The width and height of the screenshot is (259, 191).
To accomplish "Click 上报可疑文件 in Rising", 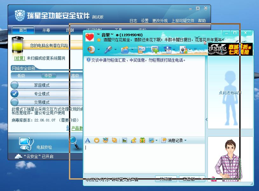I will pos(183,21).
